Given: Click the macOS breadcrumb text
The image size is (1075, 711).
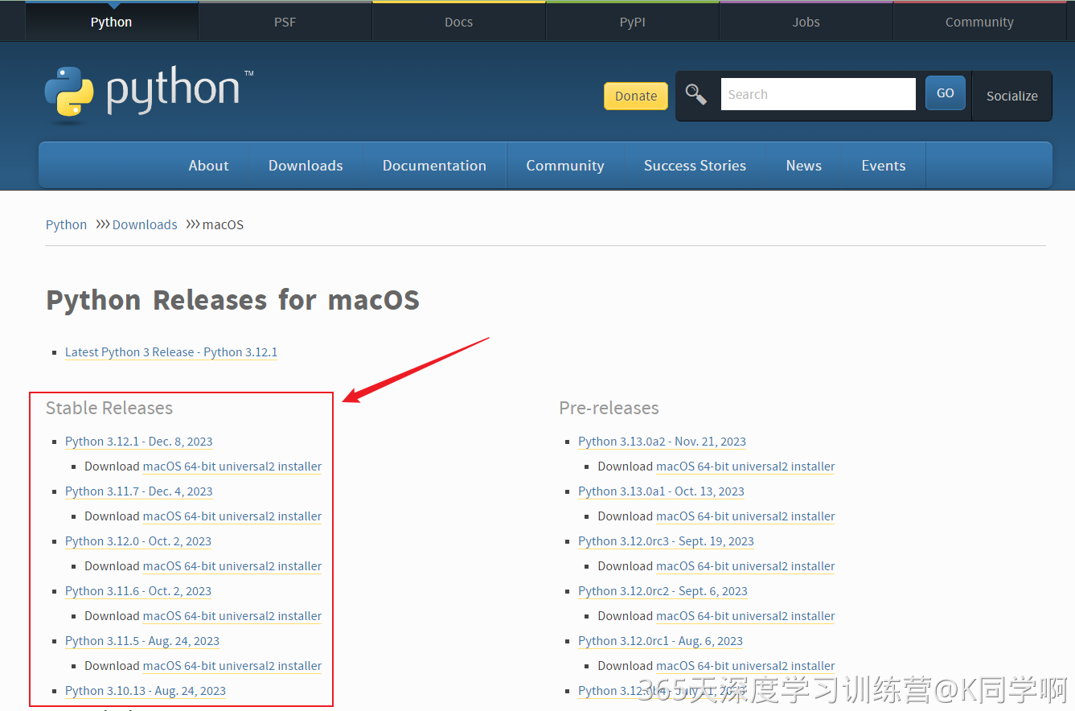Looking at the screenshot, I should click(x=223, y=224).
